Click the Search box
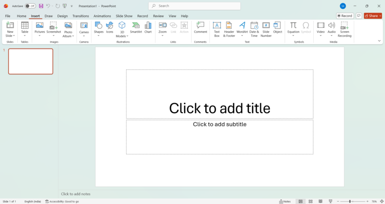385x204 pixels. coord(194,6)
